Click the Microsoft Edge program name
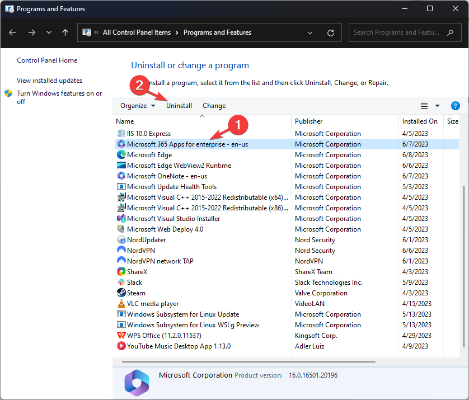This screenshot has height=400, width=469. point(149,155)
